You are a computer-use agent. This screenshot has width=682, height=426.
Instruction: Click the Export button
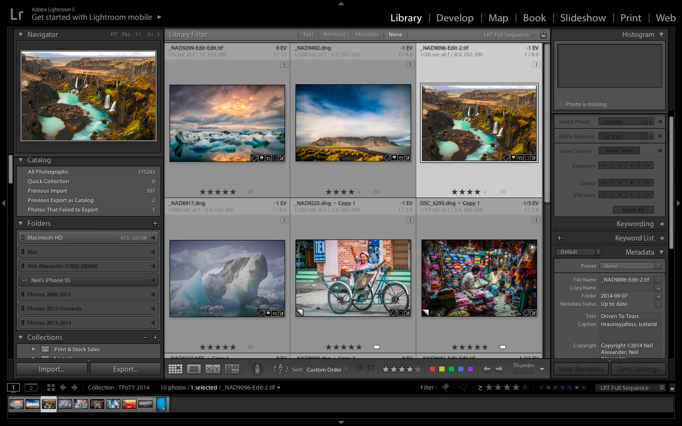[x=126, y=369]
